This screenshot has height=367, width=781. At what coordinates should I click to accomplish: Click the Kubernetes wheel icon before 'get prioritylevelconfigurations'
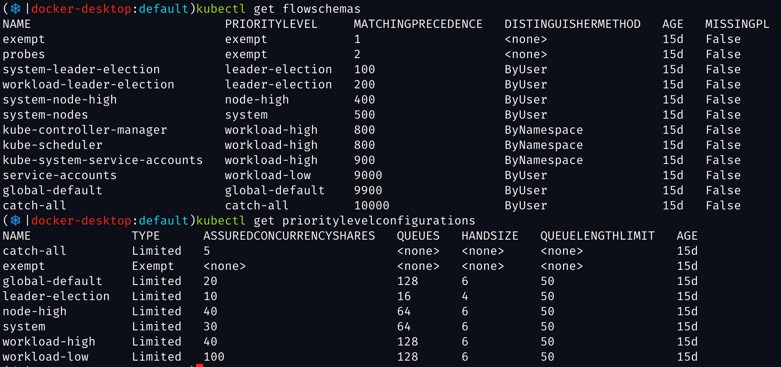pyautogui.click(x=16, y=220)
